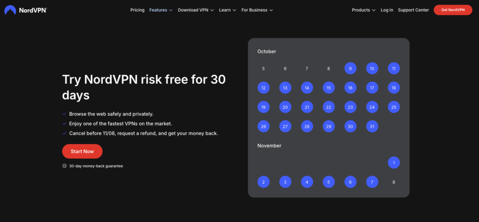Select October 26 in the calendar

[x=263, y=126]
